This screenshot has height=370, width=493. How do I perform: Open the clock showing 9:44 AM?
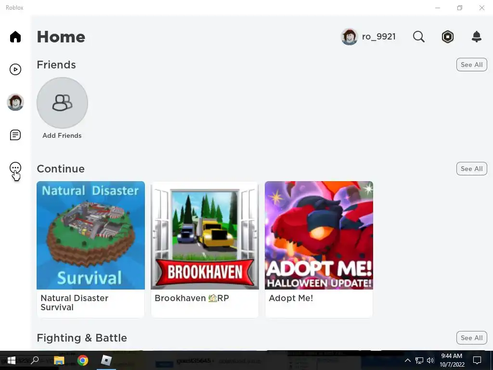click(452, 360)
